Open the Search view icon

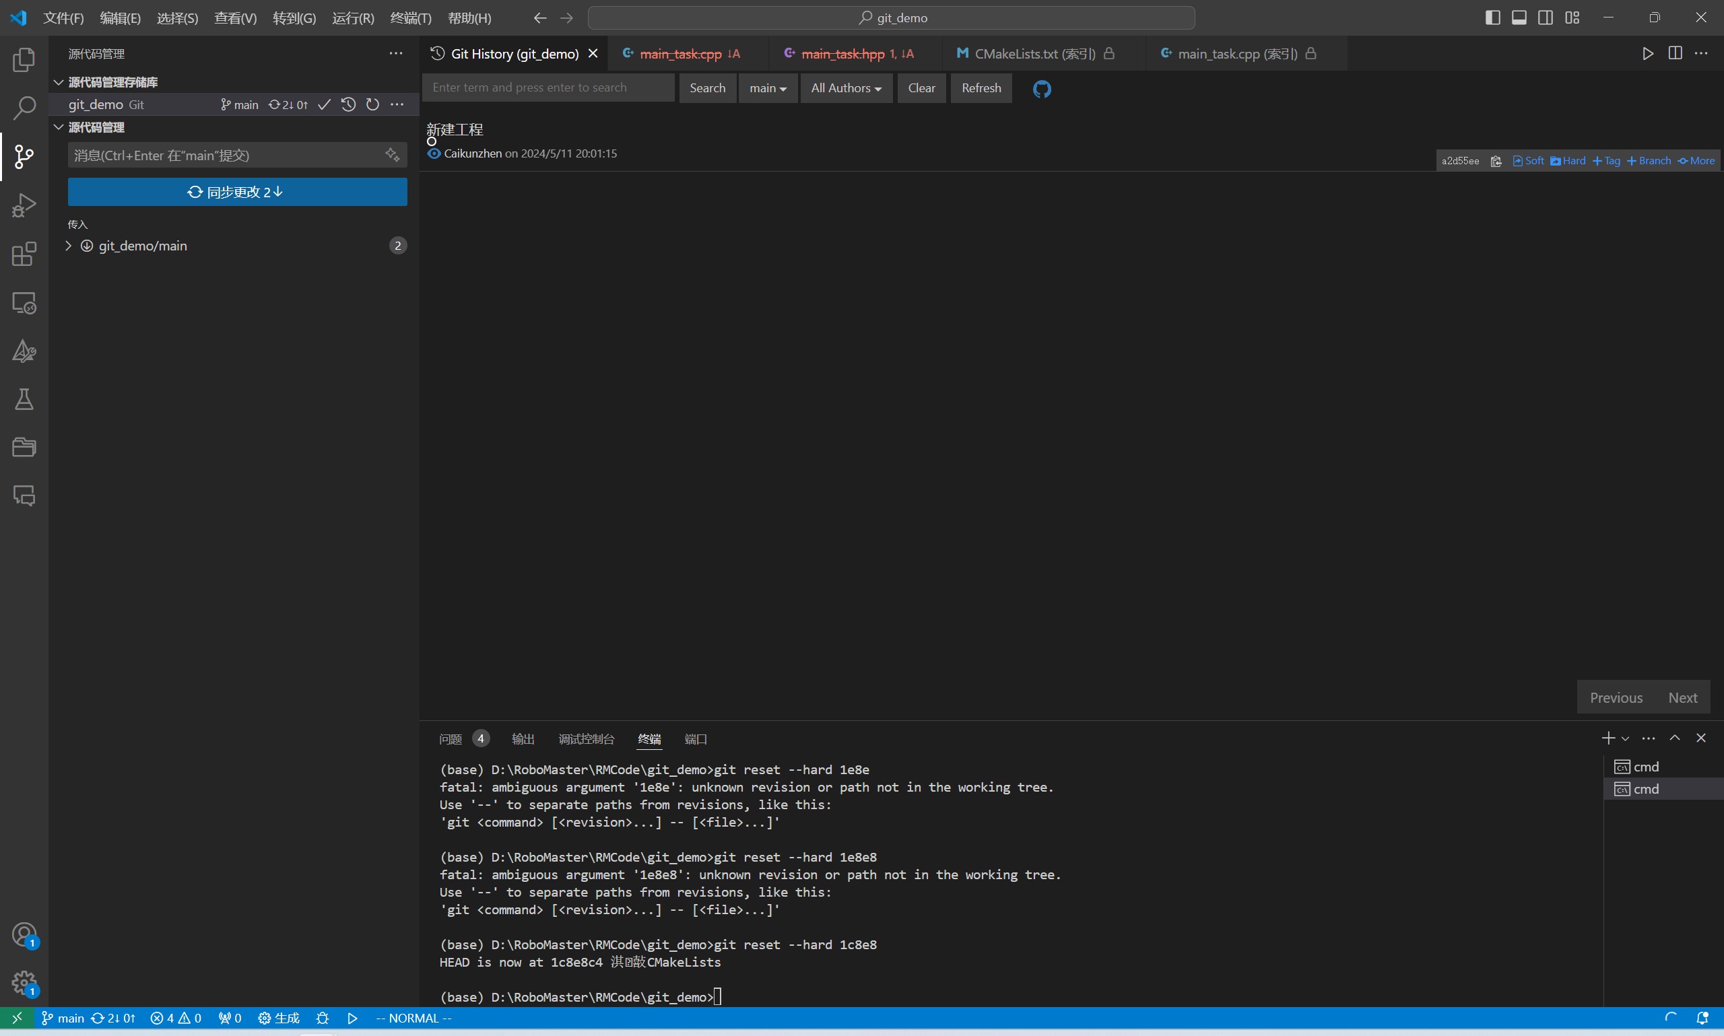24,108
